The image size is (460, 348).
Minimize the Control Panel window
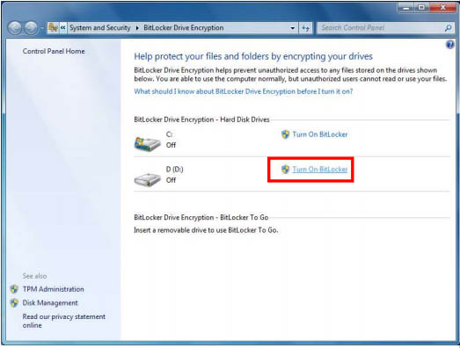tap(406, 8)
